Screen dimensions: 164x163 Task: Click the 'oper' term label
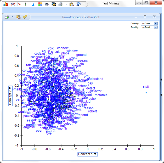click(39, 131)
